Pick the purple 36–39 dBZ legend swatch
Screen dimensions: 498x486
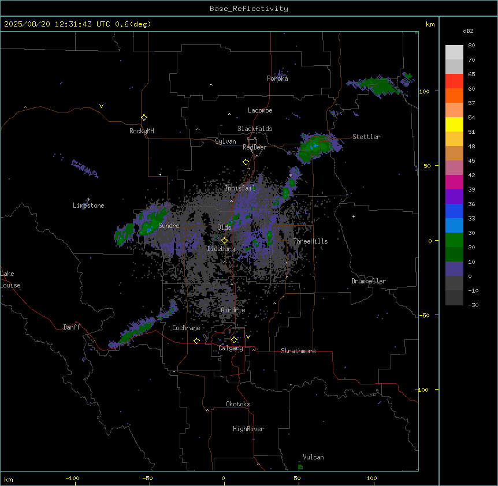point(454,197)
